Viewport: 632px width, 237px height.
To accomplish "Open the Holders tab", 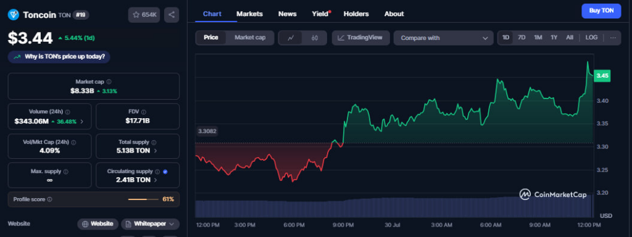I will 356,14.
